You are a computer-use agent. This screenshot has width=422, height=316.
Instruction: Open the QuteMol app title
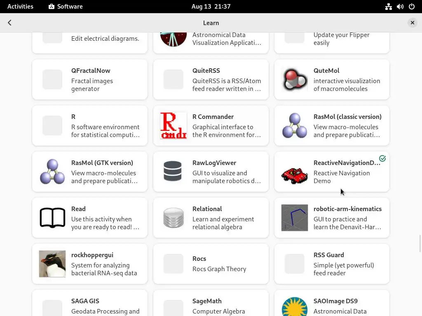(x=326, y=71)
